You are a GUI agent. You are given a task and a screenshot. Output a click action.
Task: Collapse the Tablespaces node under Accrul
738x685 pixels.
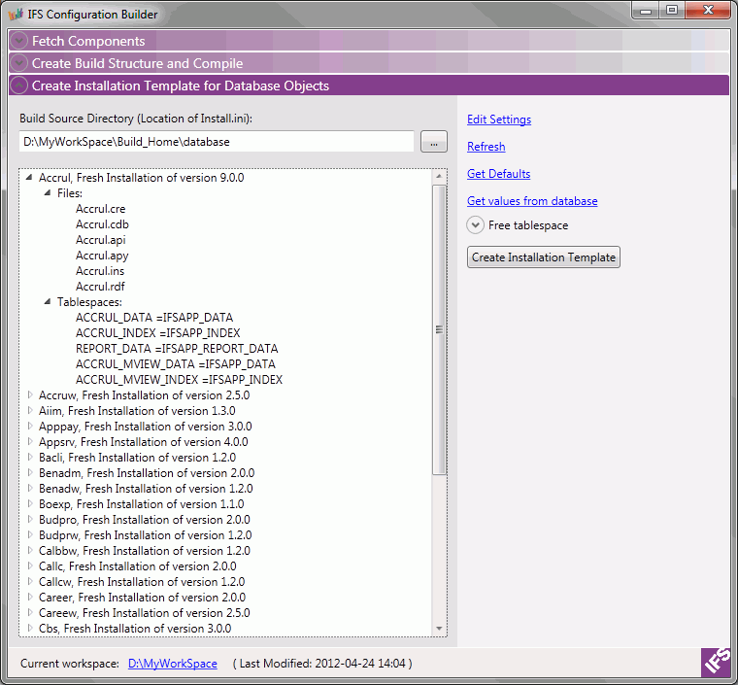pos(48,302)
